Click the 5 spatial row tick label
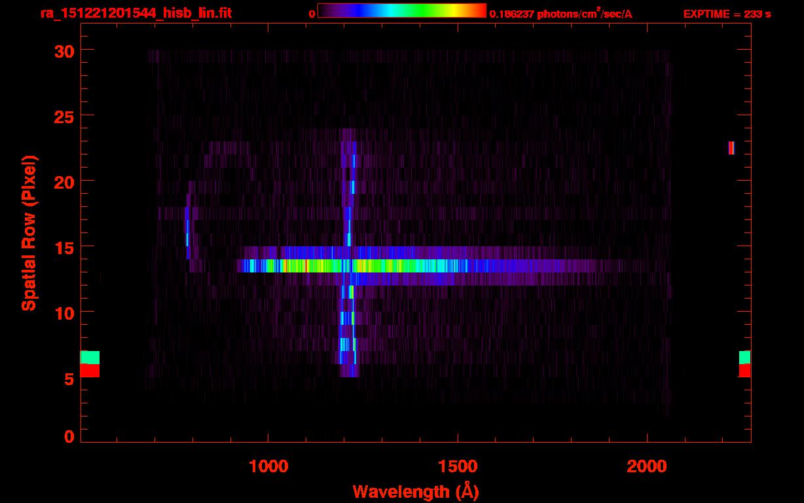Viewport: 804px width, 503px height. [68, 378]
